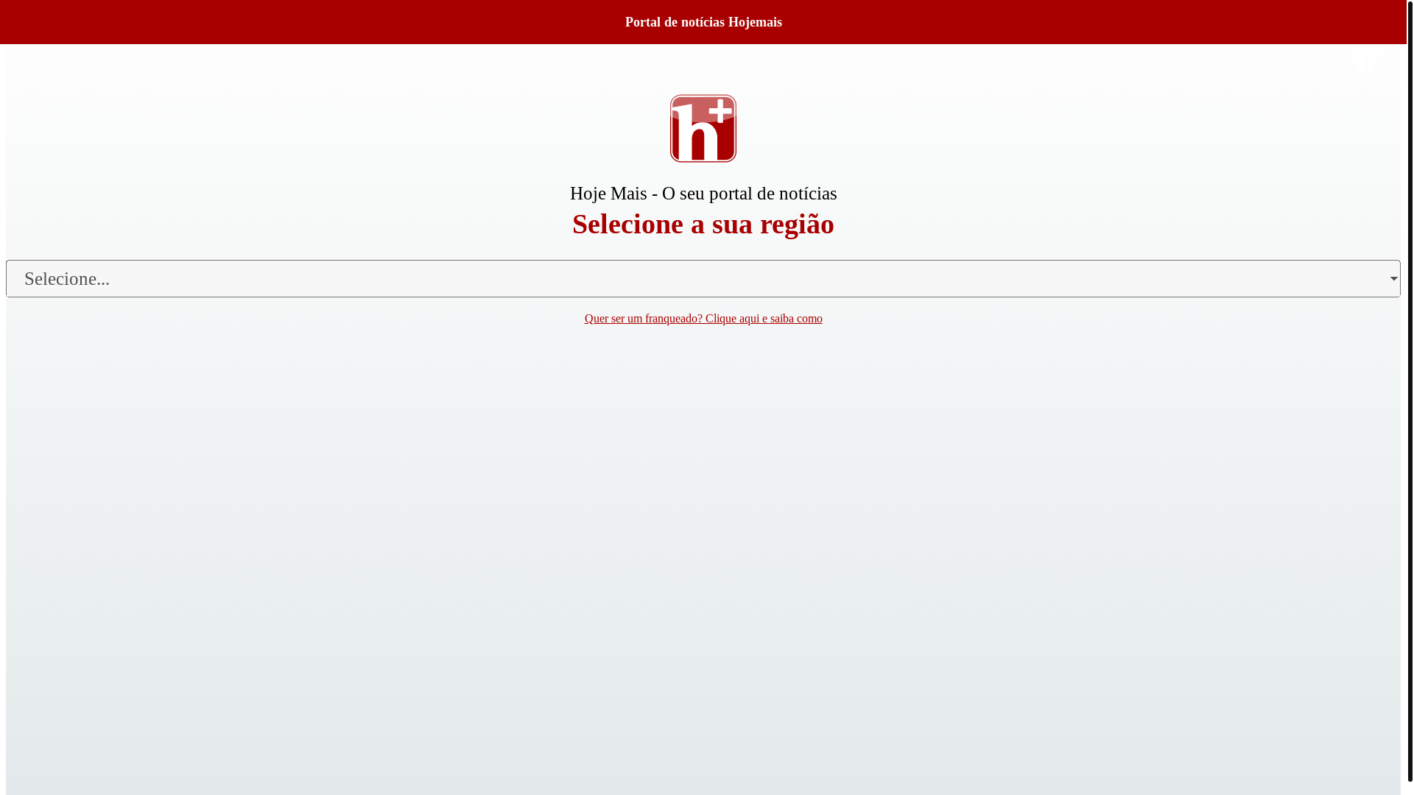Click the Selecione a sua região heading

coord(703,224)
